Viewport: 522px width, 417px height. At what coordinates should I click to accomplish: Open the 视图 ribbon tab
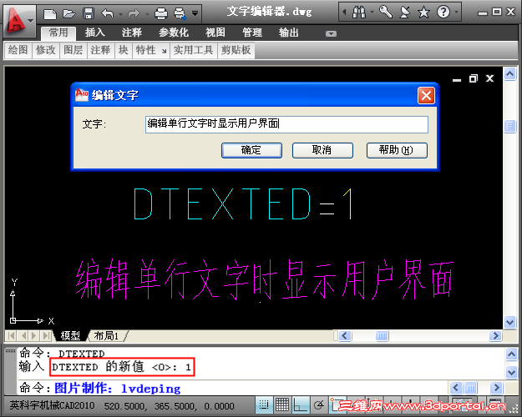click(215, 33)
